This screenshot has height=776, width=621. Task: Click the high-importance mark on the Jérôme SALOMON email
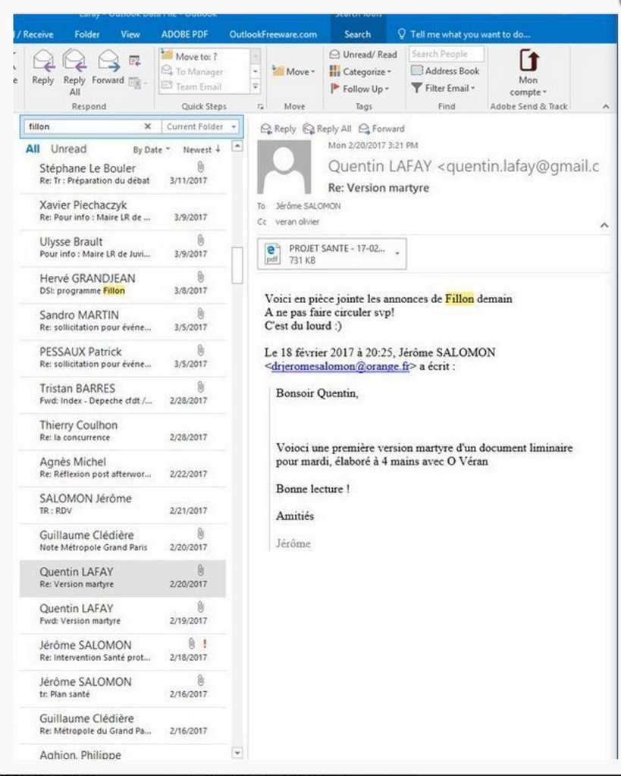pyautogui.click(x=205, y=644)
